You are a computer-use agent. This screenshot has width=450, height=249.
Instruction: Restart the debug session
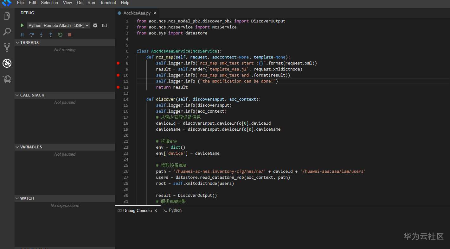pyautogui.click(x=60, y=35)
